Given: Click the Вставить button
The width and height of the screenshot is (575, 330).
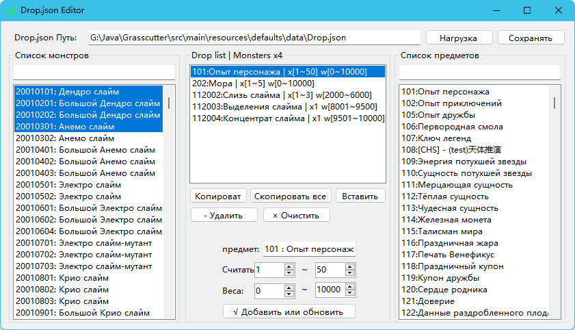Looking at the screenshot, I should point(360,196).
